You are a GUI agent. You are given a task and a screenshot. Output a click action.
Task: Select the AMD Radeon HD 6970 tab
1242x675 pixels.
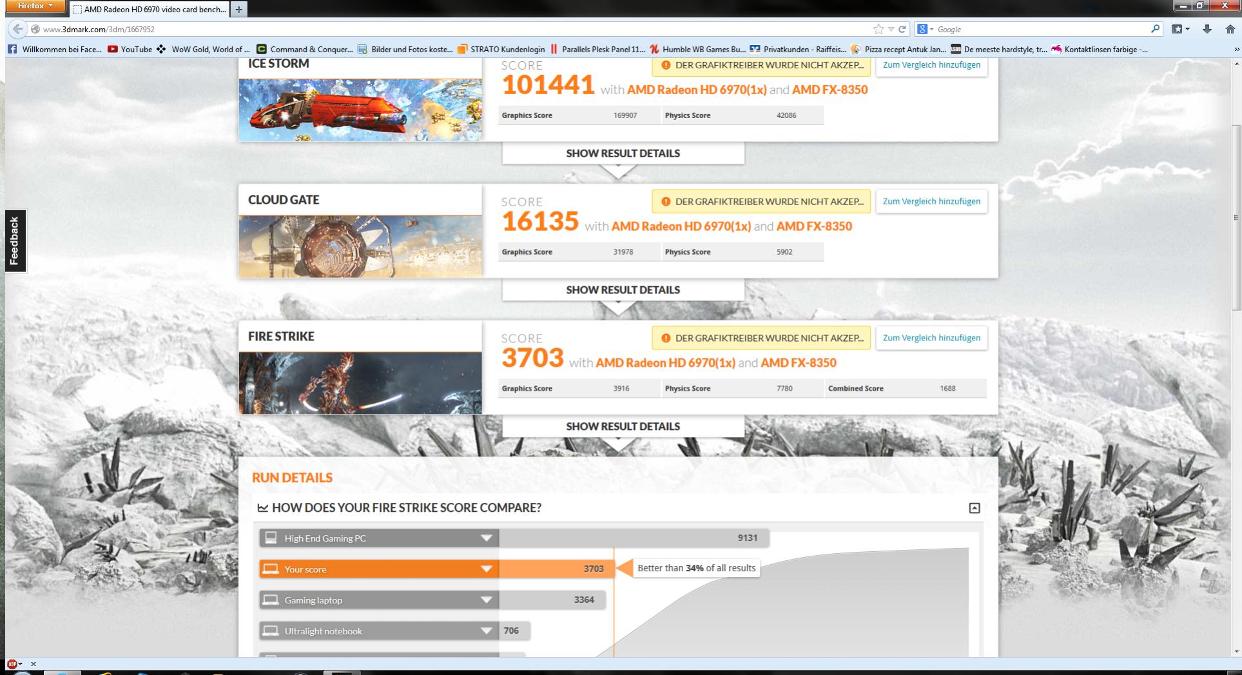pyautogui.click(x=150, y=9)
